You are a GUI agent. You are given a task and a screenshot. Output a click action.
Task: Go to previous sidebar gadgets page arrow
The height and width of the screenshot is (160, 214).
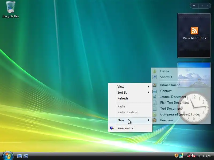click(x=202, y=6)
